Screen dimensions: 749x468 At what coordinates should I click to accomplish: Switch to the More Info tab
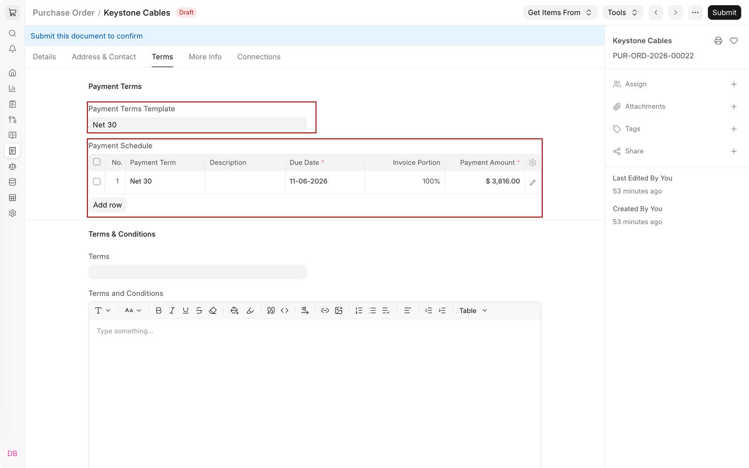205,57
